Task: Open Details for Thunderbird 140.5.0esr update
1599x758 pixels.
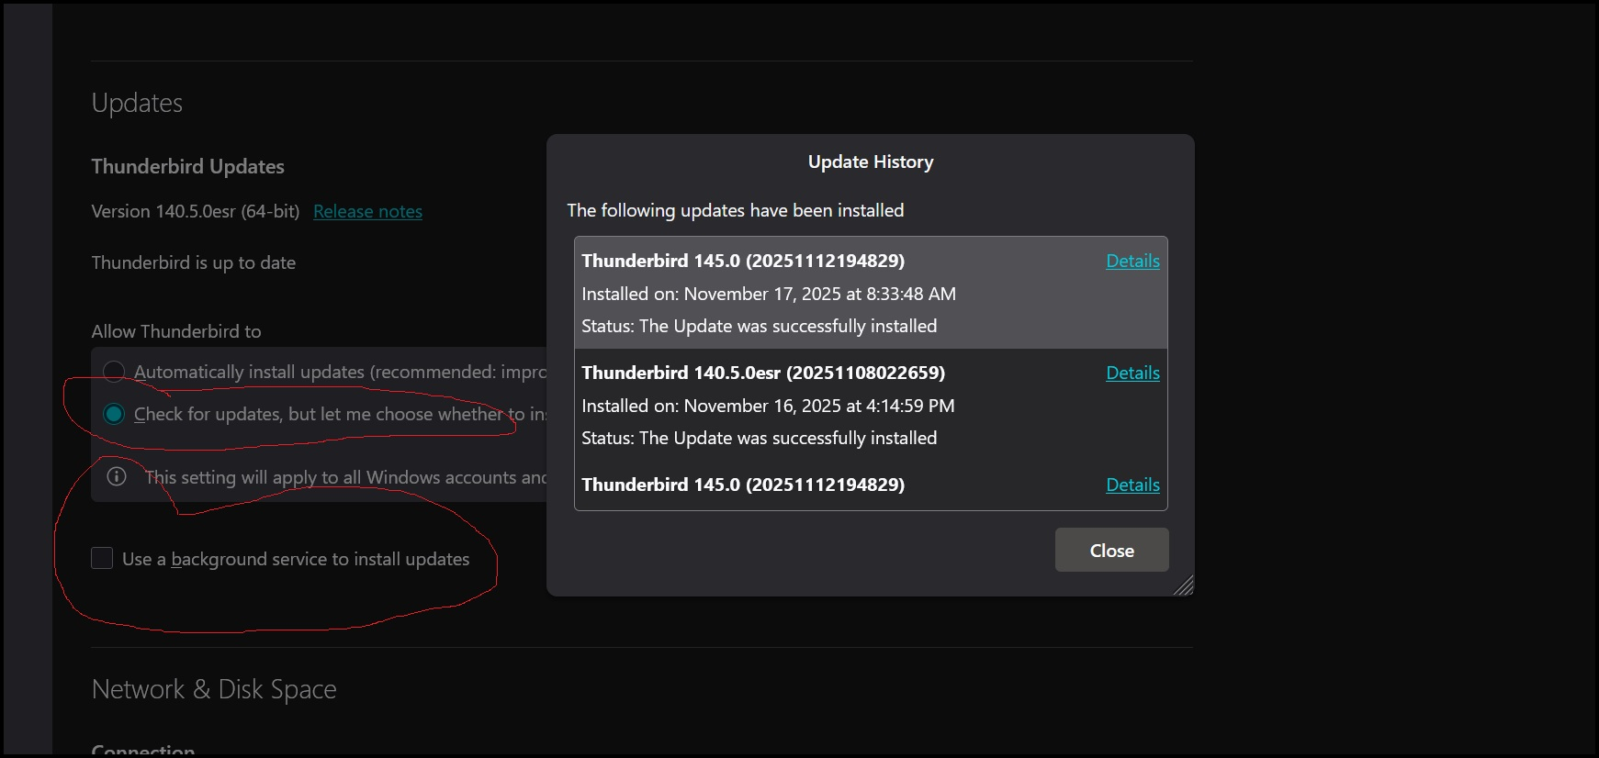Action: pyautogui.click(x=1132, y=373)
